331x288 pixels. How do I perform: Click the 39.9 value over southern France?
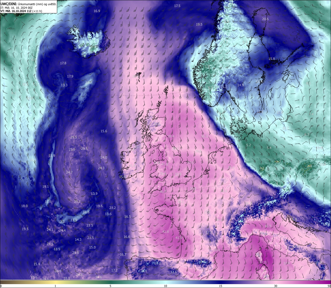point(217,250)
